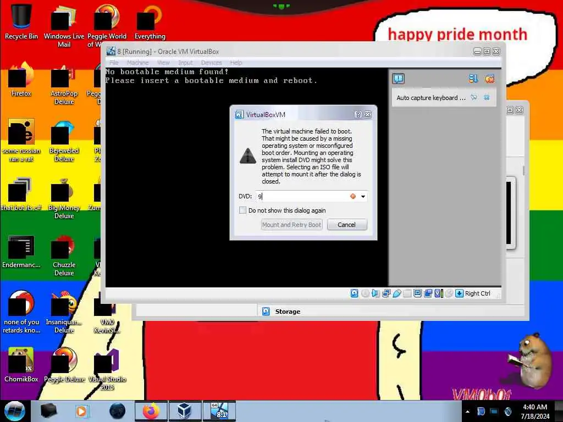Click the 8 [Running] VirtualBox title bar

pyautogui.click(x=287, y=51)
